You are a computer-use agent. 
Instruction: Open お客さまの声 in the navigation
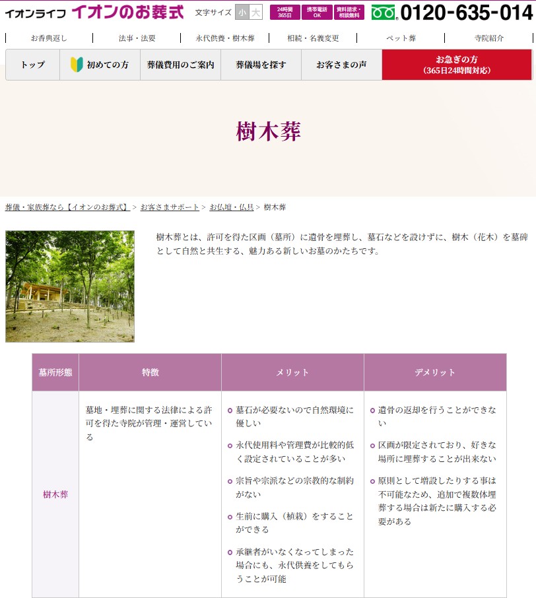(341, 65)
